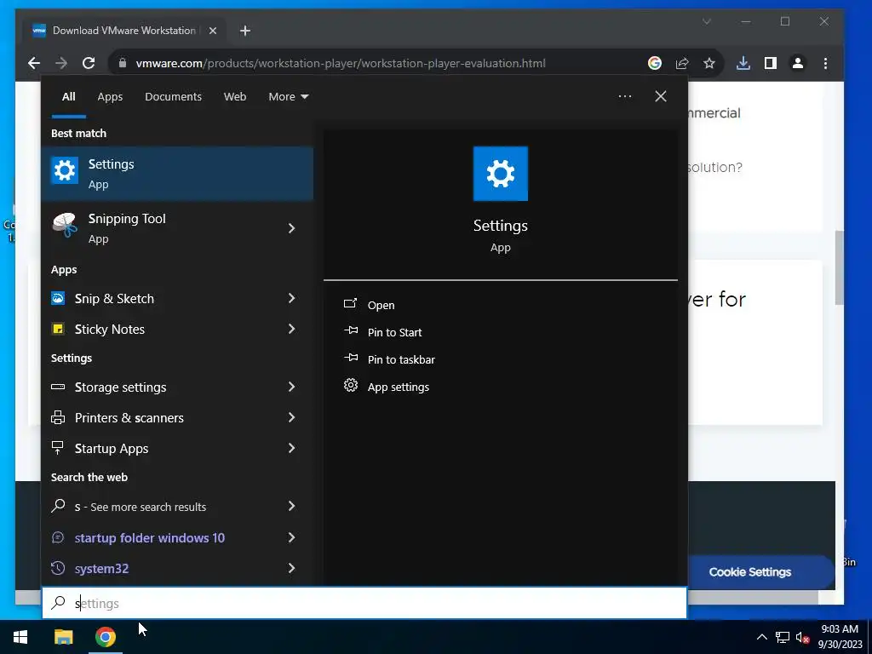Open a new Chrome tab
The image size is (872, 654).
245,32
